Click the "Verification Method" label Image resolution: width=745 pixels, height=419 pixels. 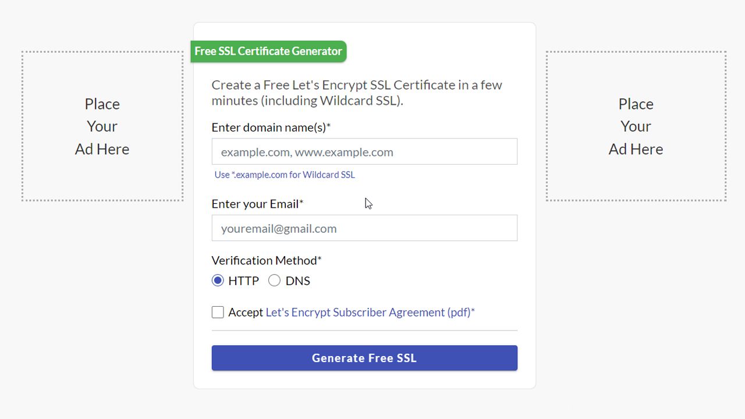[x=267, y=260]
